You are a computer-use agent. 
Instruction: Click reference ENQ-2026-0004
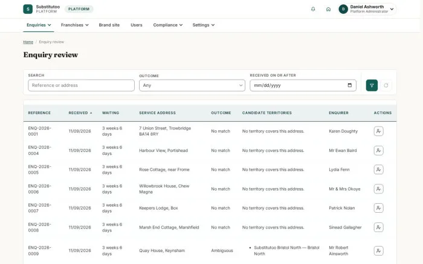pos(39,151)
